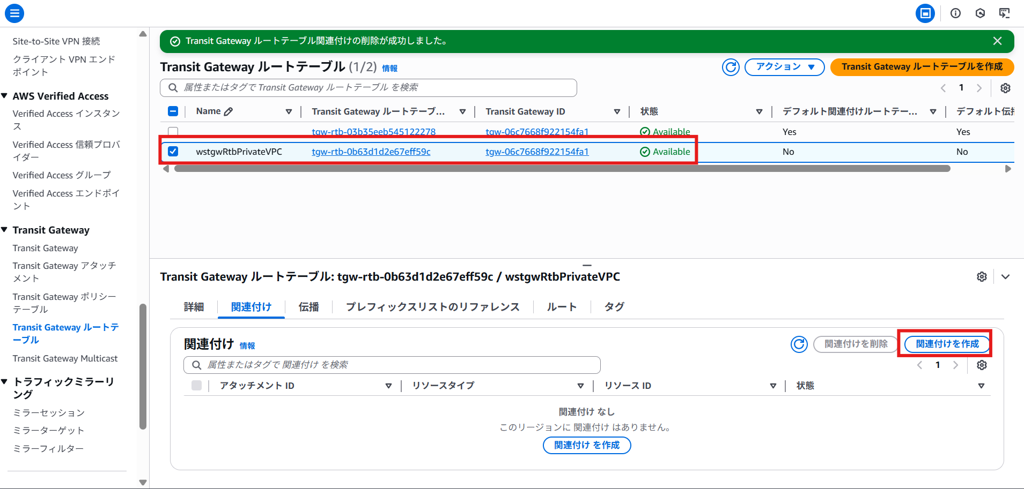Collapse the トラフィックミラーリング sidebar section
Viewport: 1024px width, 489px height.
[4, 382]
